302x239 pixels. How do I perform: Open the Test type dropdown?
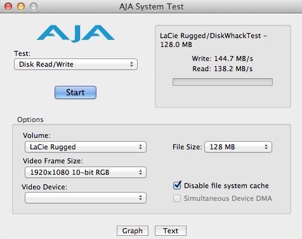(x=75, y=64)
